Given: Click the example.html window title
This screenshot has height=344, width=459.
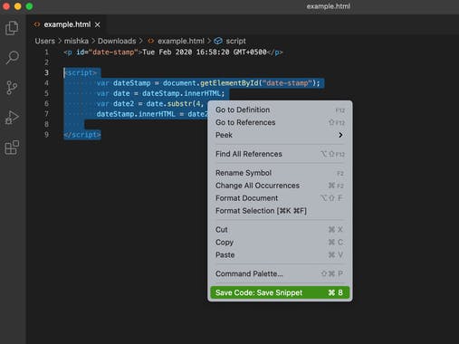Looking at the screenshot, I should point(329,6).
